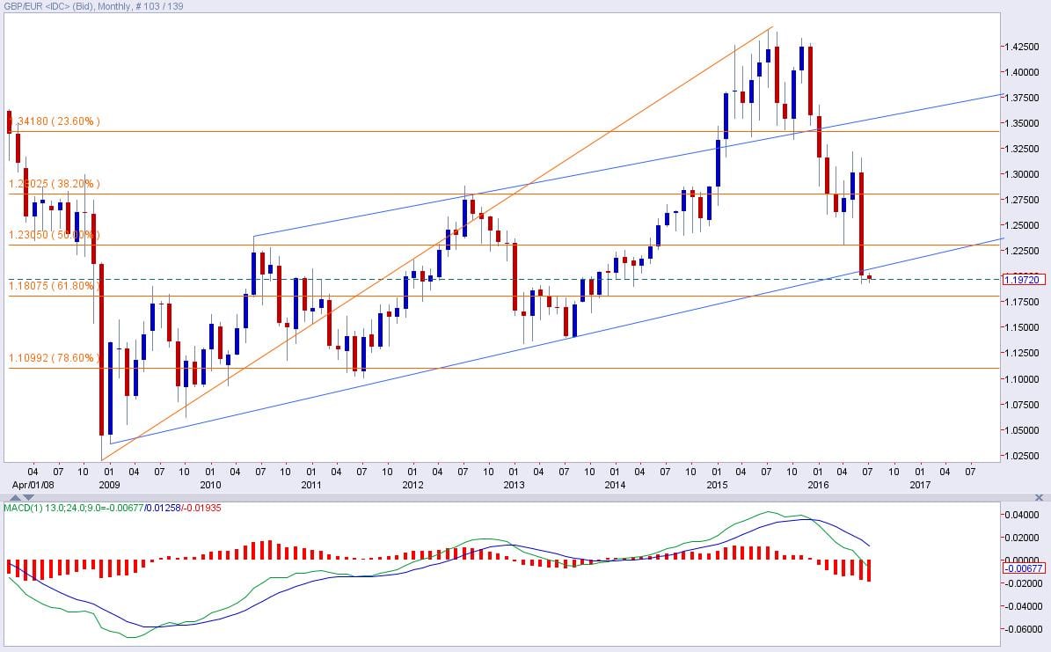Select the latest large red candle in 2016
The height and width of the screenshot is (652, 1051).
tap(861, 223)
